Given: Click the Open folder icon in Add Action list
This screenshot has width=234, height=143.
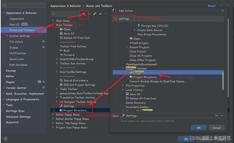Looking at the screenshot, I should pyautogui.click(x=131, y=38).
